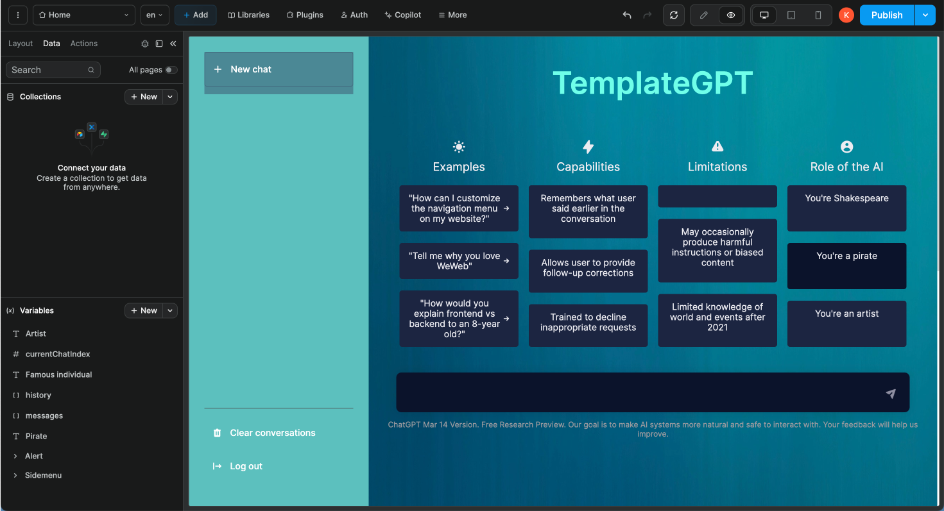Image resolution: width=944 pixels, height=511 pixels.
Task: Select the mobile device view icon
Action: [818, 15]
